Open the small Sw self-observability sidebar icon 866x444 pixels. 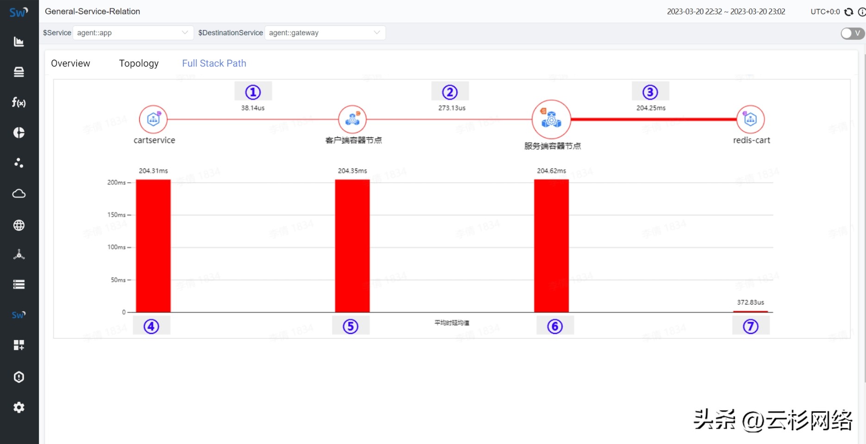pos(19,315)
